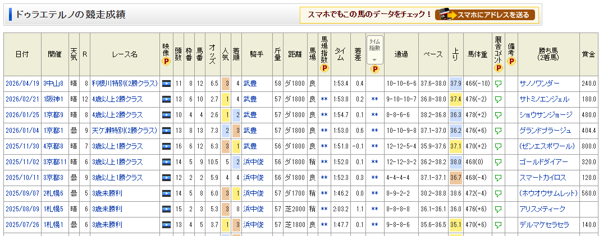Click スマホにアドレスを送る button

click(486, 15)
